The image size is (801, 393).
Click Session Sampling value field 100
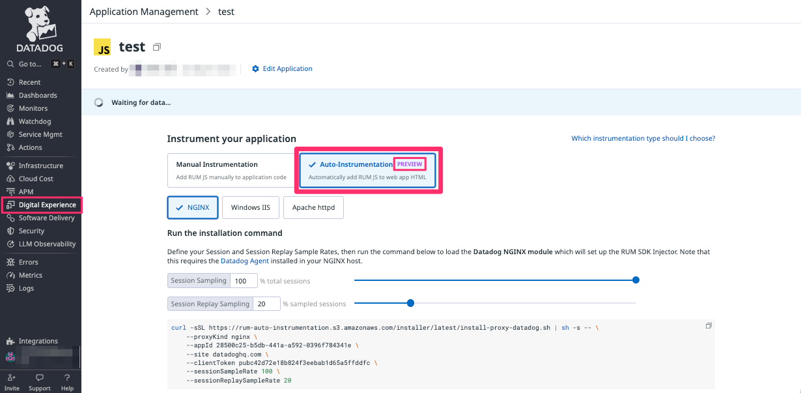[x=244, y=281]
